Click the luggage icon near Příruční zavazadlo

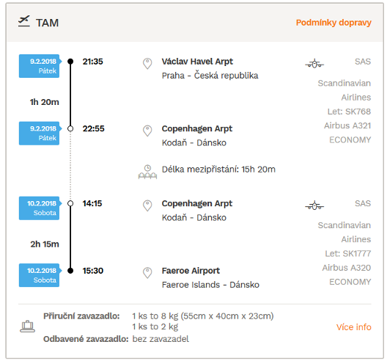[27, 327]
